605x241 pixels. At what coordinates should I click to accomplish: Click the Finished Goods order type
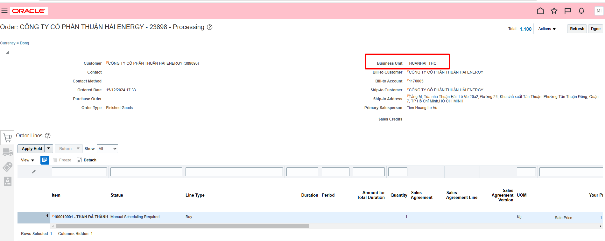click(119, 108)
